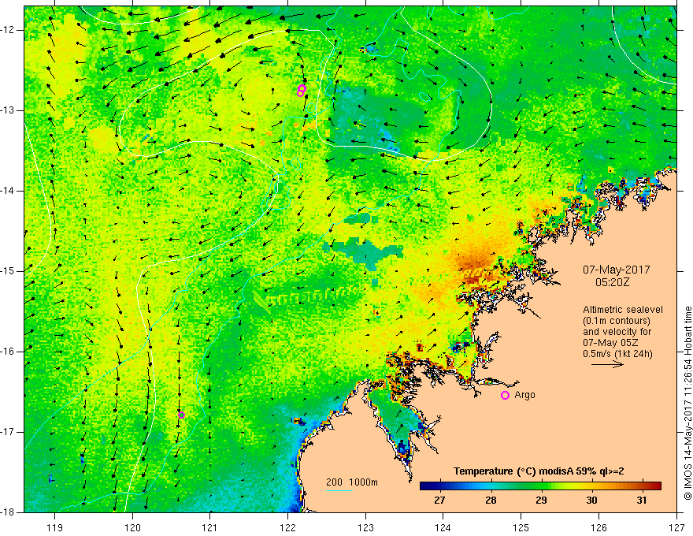Viewport: 693px width, 536px height.
Task: Click longitude axis label 126
Action: pos(598,527)
